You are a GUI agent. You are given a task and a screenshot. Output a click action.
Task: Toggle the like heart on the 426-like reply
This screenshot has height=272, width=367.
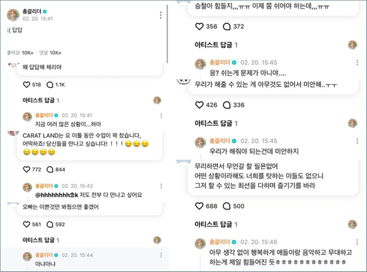[200, 105]
